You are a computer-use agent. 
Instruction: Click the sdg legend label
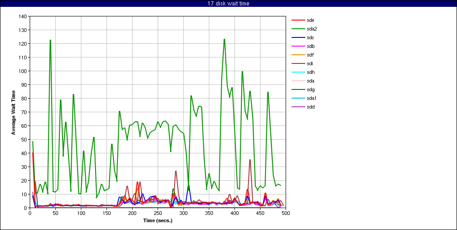click(x=310, y=89)
